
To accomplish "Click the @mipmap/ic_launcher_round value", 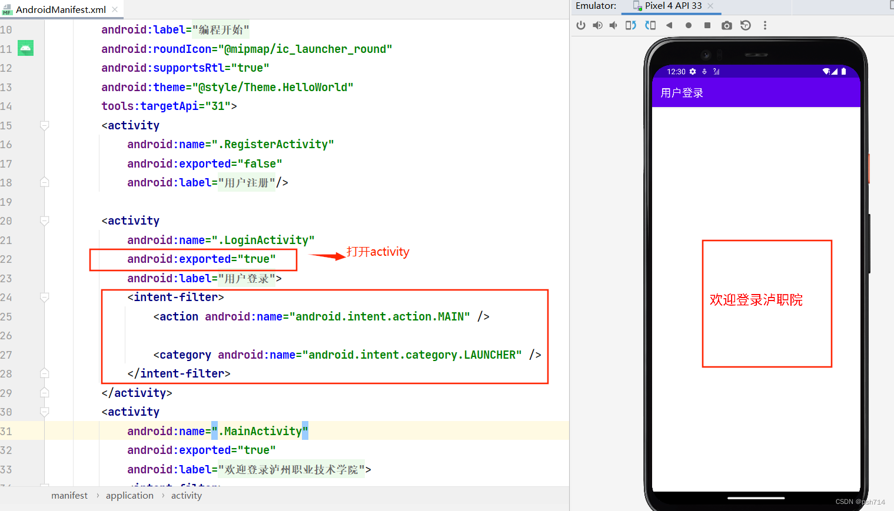I will [x=305, y=49].
